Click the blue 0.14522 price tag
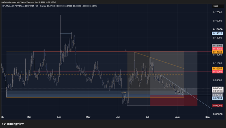The image size is (226, 128). coord(217,33)
